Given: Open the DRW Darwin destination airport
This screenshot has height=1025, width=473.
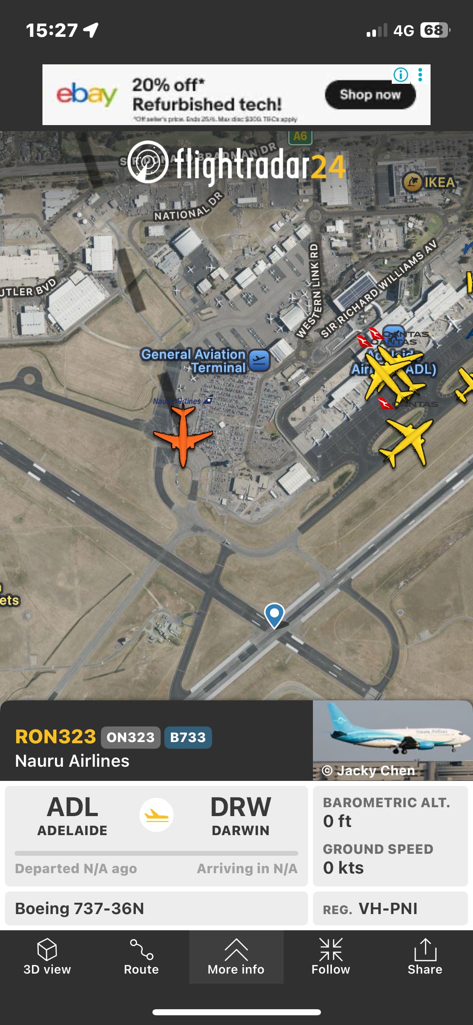Looking at the screenshot, I should [x=241, y=815].
